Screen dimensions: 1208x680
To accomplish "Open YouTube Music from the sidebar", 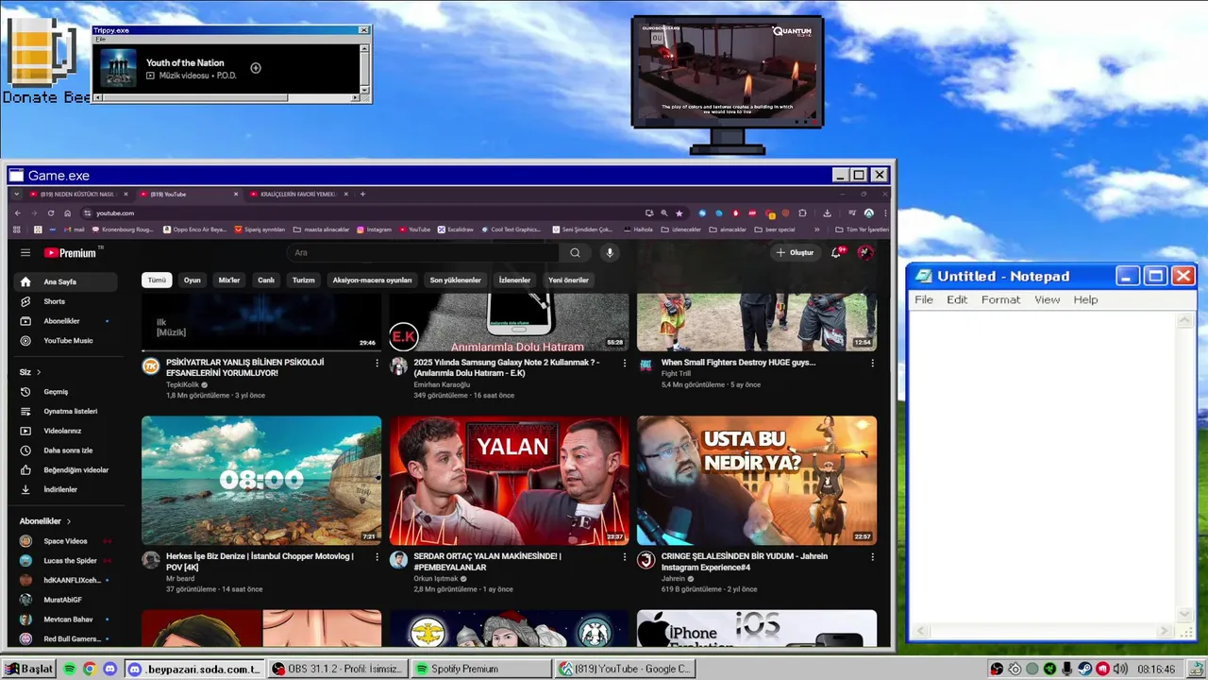I will coord(64,341).
